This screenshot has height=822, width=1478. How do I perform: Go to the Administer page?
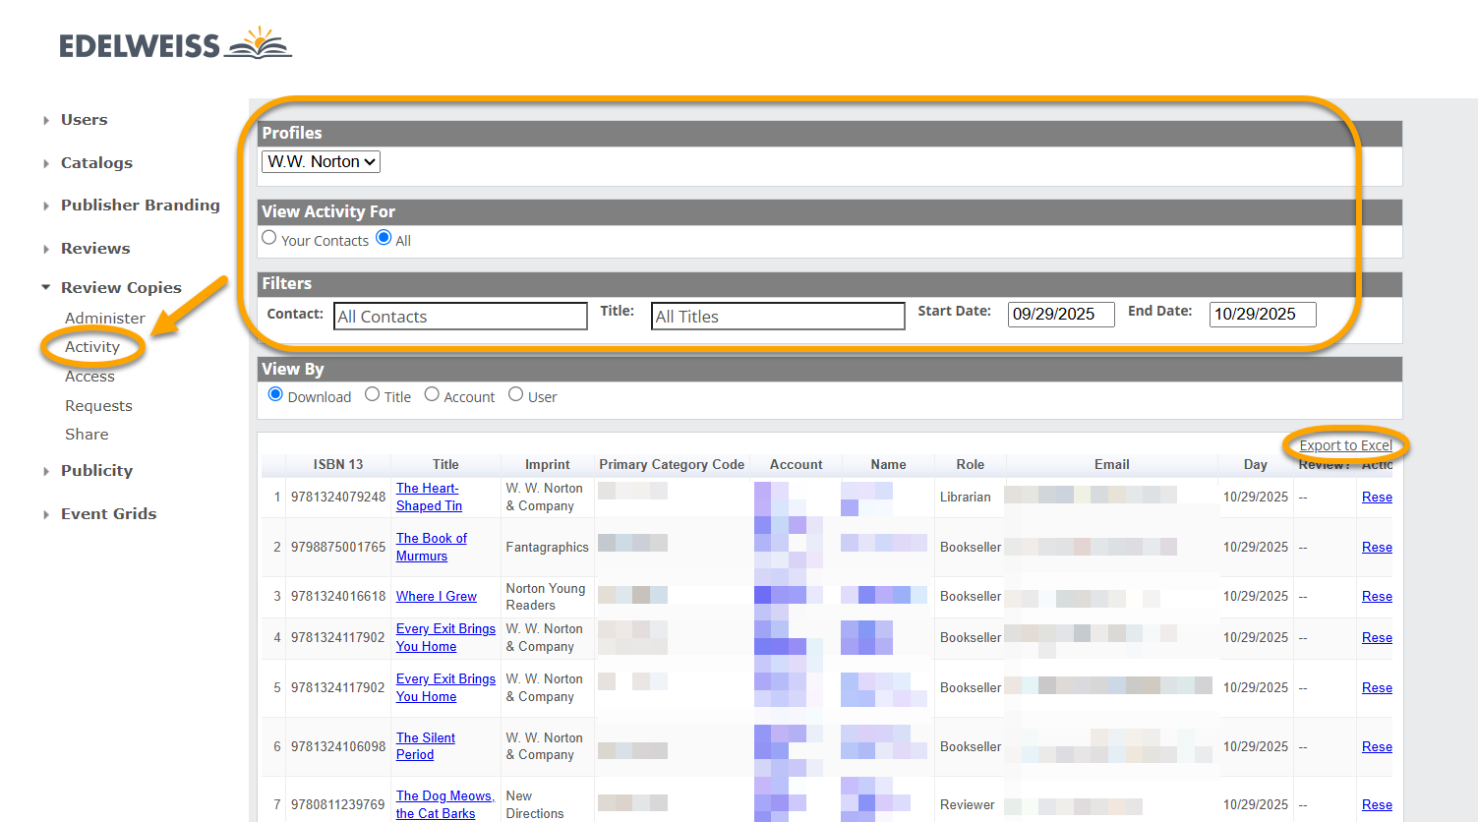pyautogui.click(x=104, y=319)
